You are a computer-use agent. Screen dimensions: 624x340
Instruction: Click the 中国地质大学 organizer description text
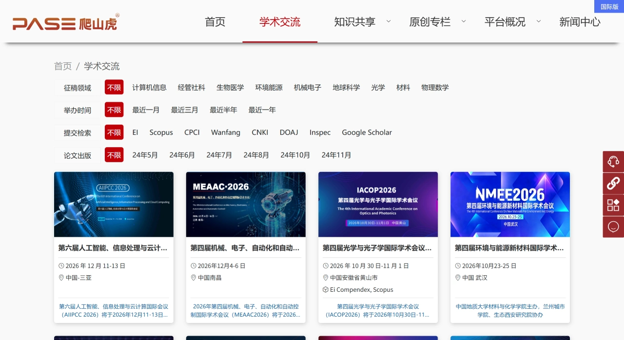coord(510,311)
